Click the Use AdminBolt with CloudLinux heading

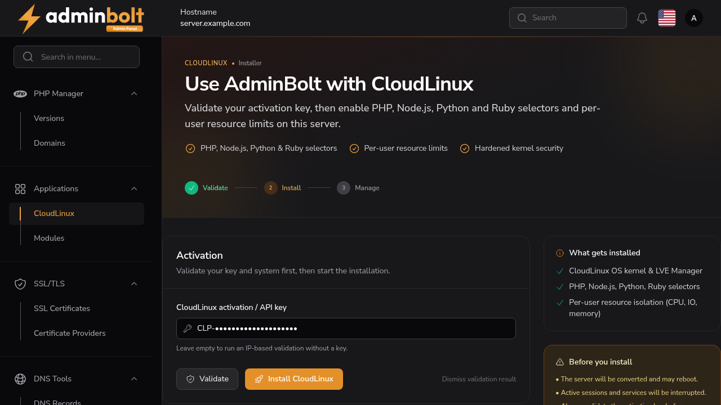click(x=329, y=84)
